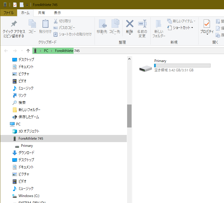
Task: Click the device icon in title bar
Action: [x=5, y=4]
